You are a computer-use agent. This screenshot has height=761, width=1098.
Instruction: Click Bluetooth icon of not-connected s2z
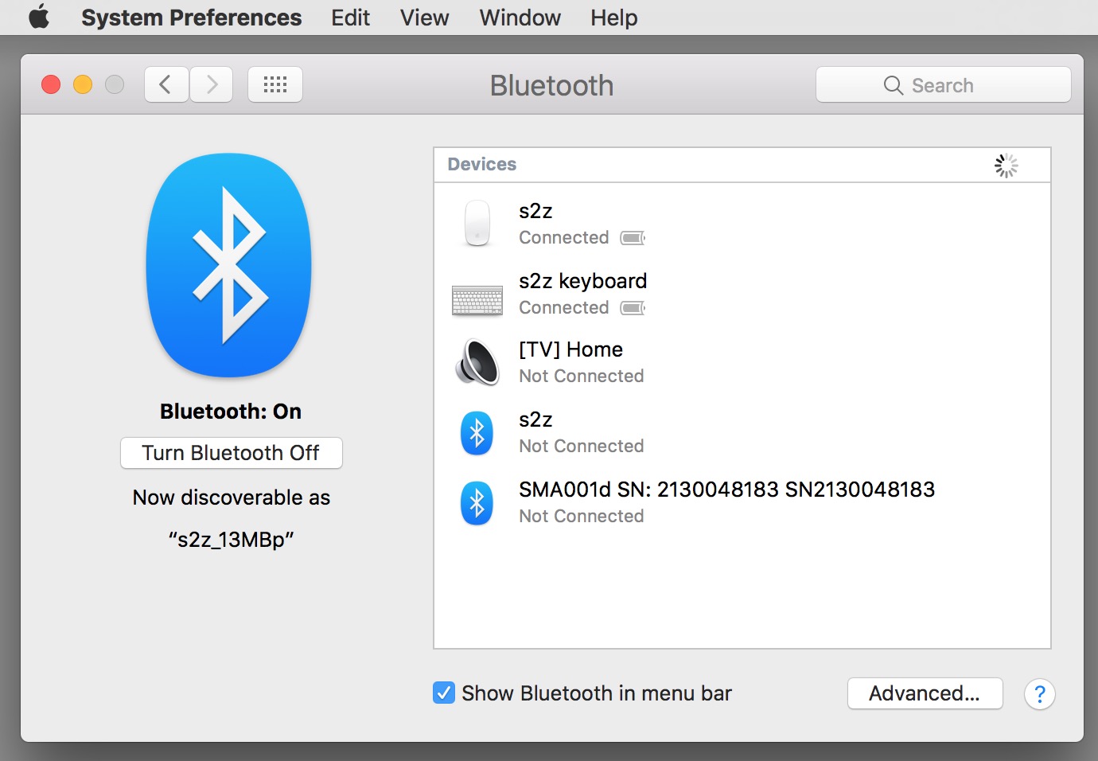pyautogui.click(x=477, y=433)
